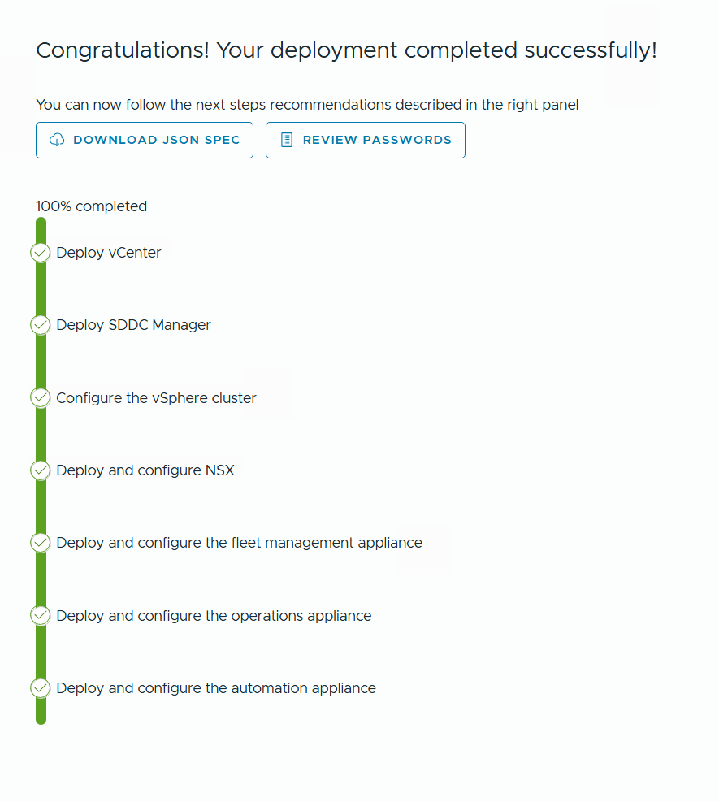Screen dimensions: 719x802
Task: Click the checkmark icon beside Deploy vCenter
Action: 41,253
